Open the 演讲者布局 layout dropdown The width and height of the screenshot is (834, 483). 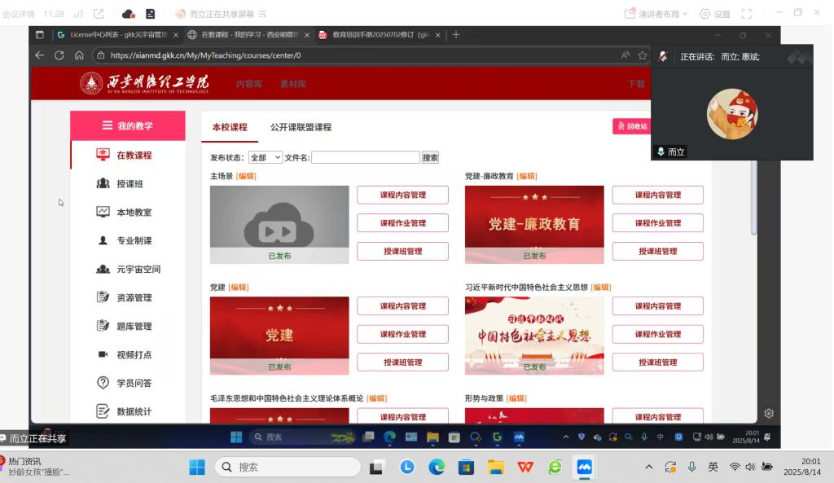coord(656,14)
